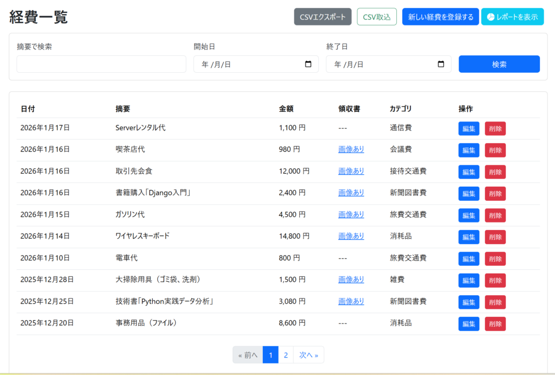View receipt image for ワイヤレスキーボード
This screenshot has width=555, height=375.
coord(351,236)
